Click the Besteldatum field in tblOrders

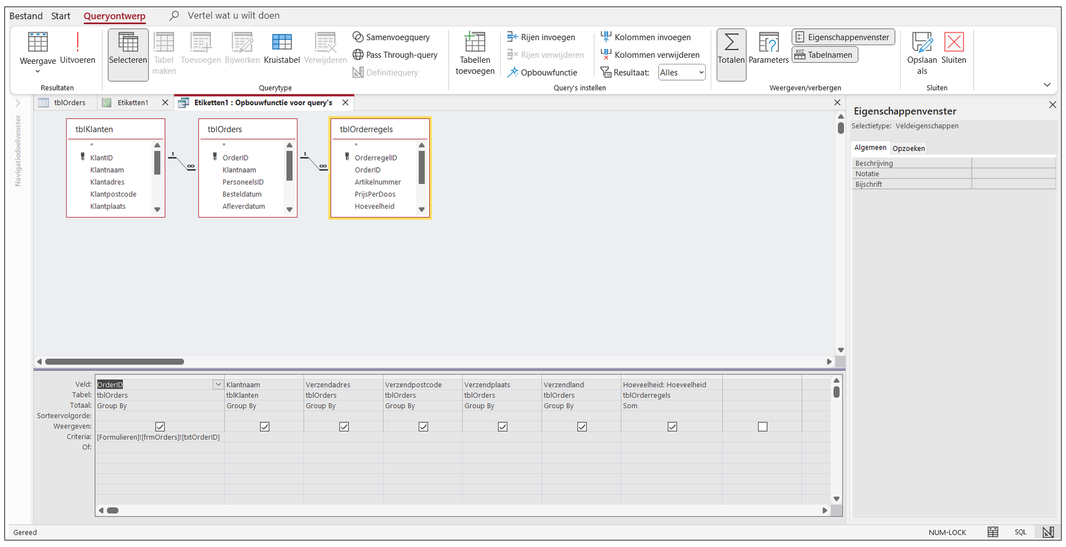click(x=242, y=194)
